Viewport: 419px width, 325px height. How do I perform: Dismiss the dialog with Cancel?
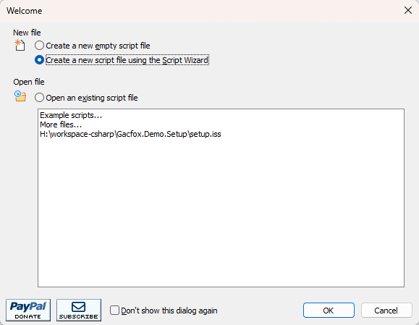[x=386, y=311]
